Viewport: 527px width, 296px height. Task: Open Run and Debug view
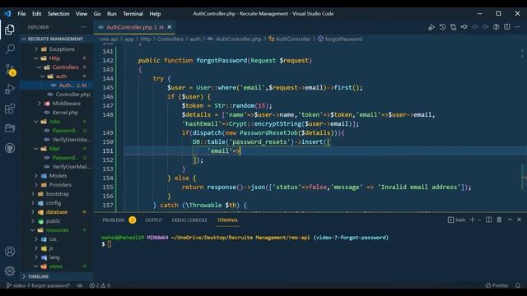click(x=10, y=89)
